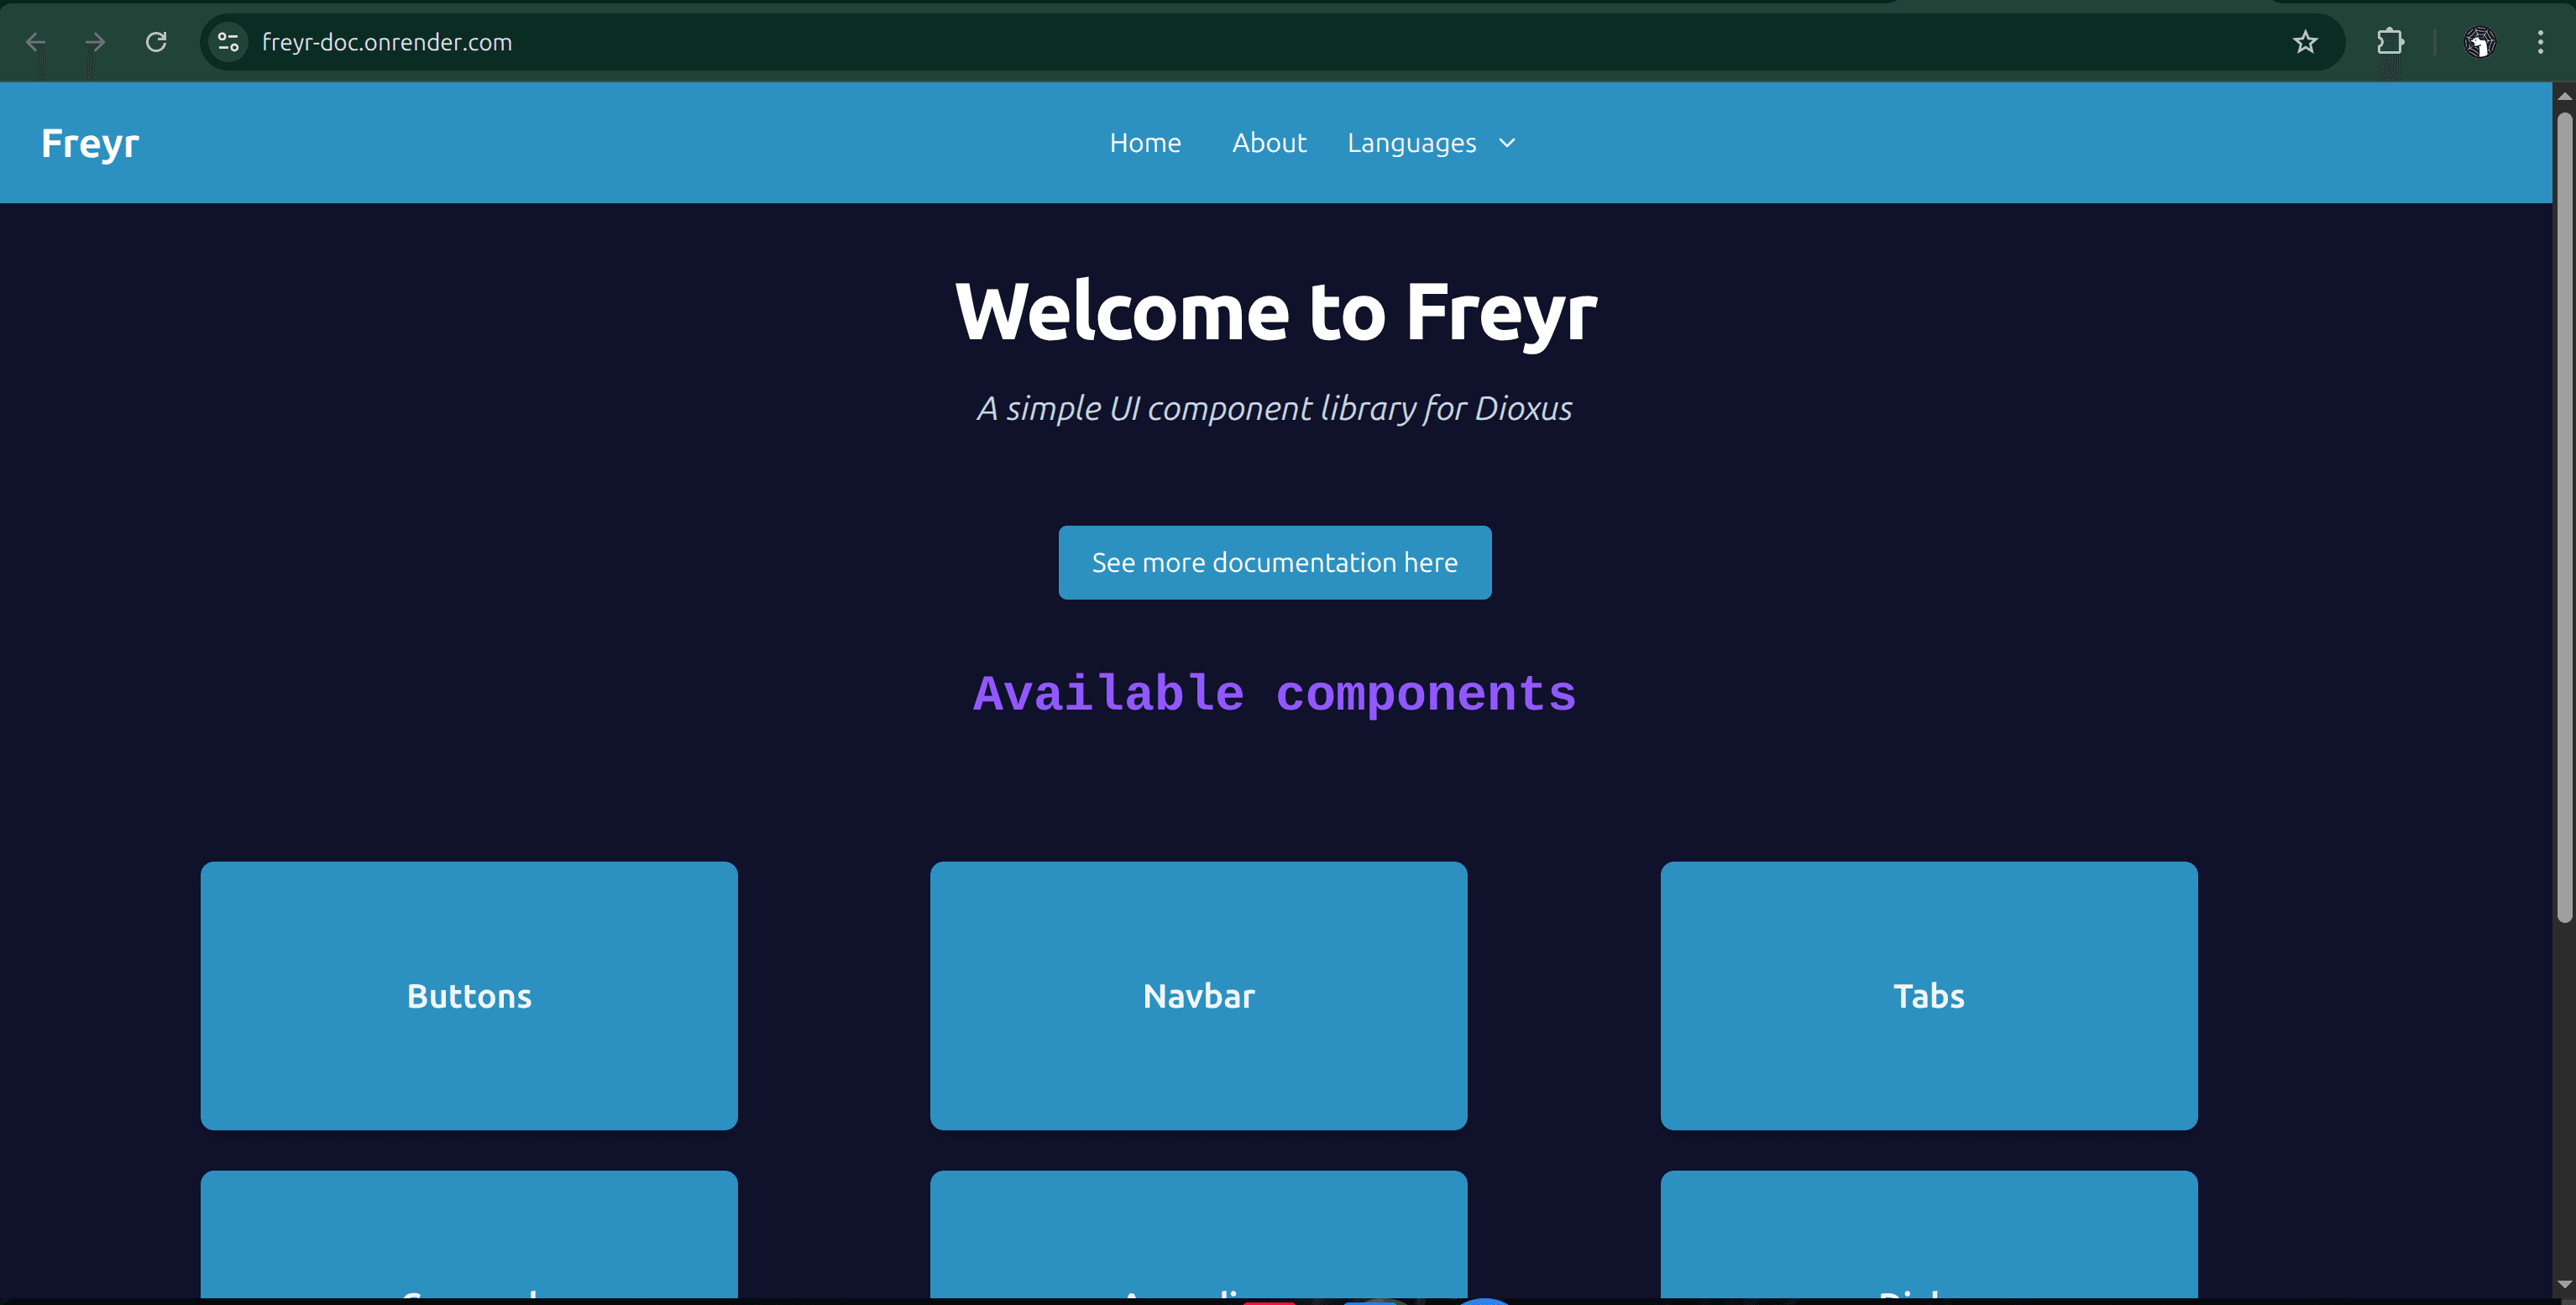The height and width of the screenshot is (1305, 2576).
Task: Expand the Languages dropdown menu
Action: (x=1431, y=143)
